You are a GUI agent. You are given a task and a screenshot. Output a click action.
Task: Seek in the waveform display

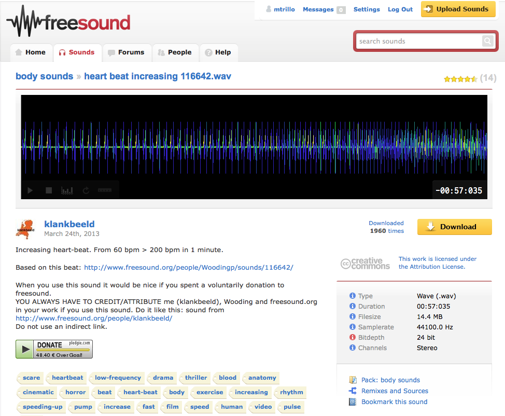pos(254,147)
